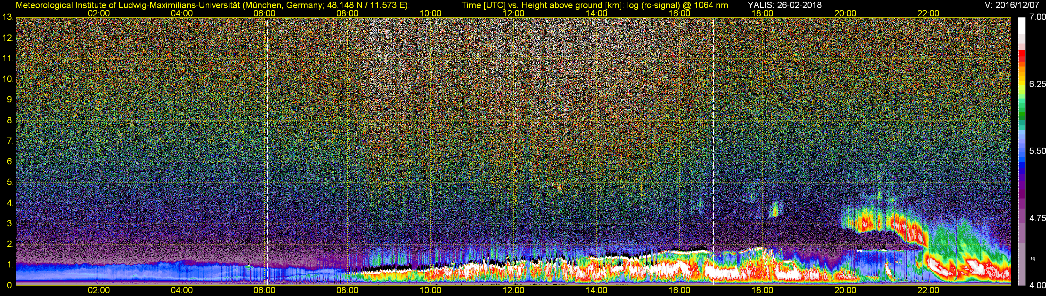Screen dimensions: 1046x296
Task: Click the yellow band of the color bar
Action: [x=1022, y=83]
